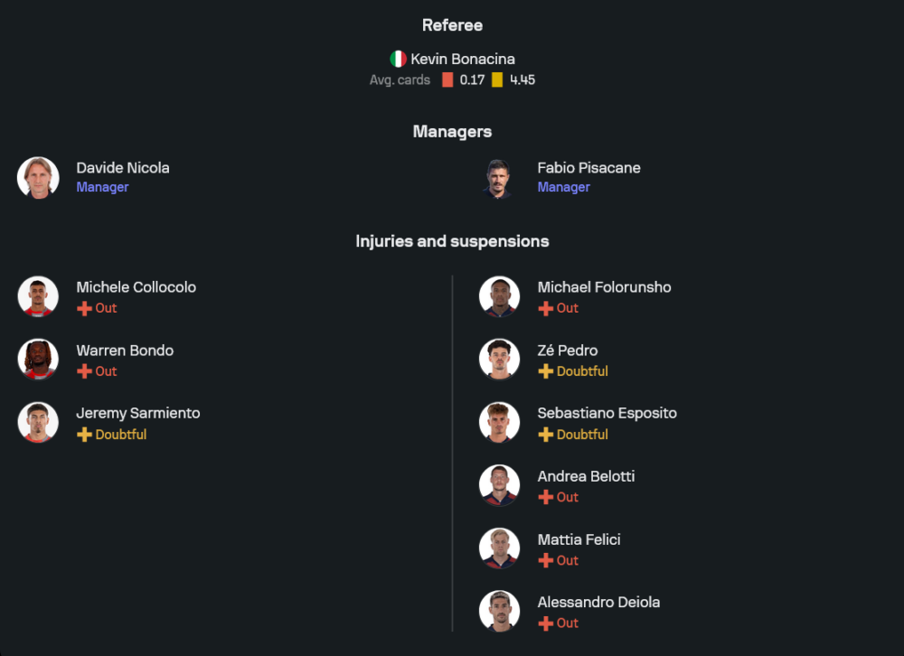This screenshot has width=904, height=656.
Task: Select Sebastiano Esposito's player name
Action: pos(607,413)
